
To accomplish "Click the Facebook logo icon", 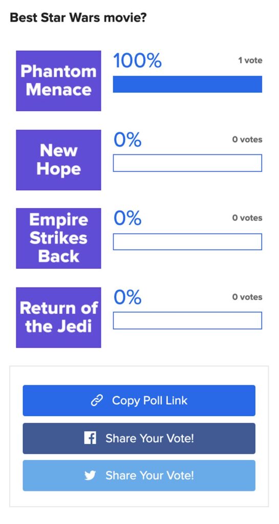I will (x=90, y=438).
